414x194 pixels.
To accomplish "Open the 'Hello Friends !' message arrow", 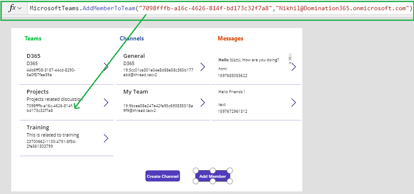I will tap(293, 103).
